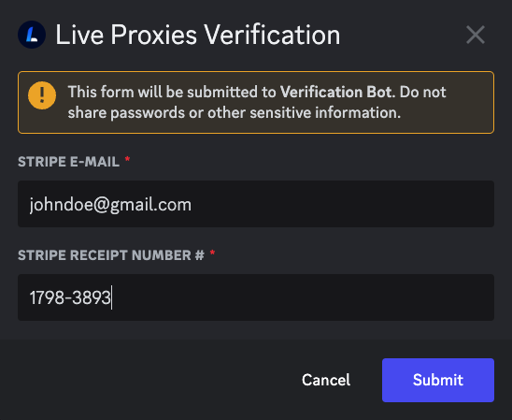
Task: Focus the Stripe Receipt Number input field
Action: click(x=256, y=297)
